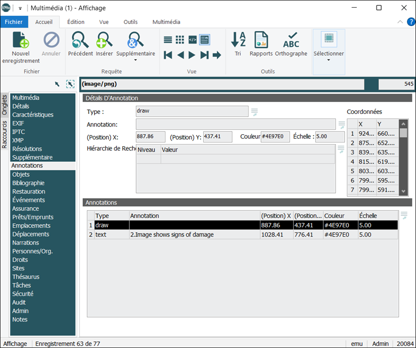The height and width of the screenshot is (348, 416).
Task: Open the Multimédia tab in sidebar
Action: [x=43, y=98]
